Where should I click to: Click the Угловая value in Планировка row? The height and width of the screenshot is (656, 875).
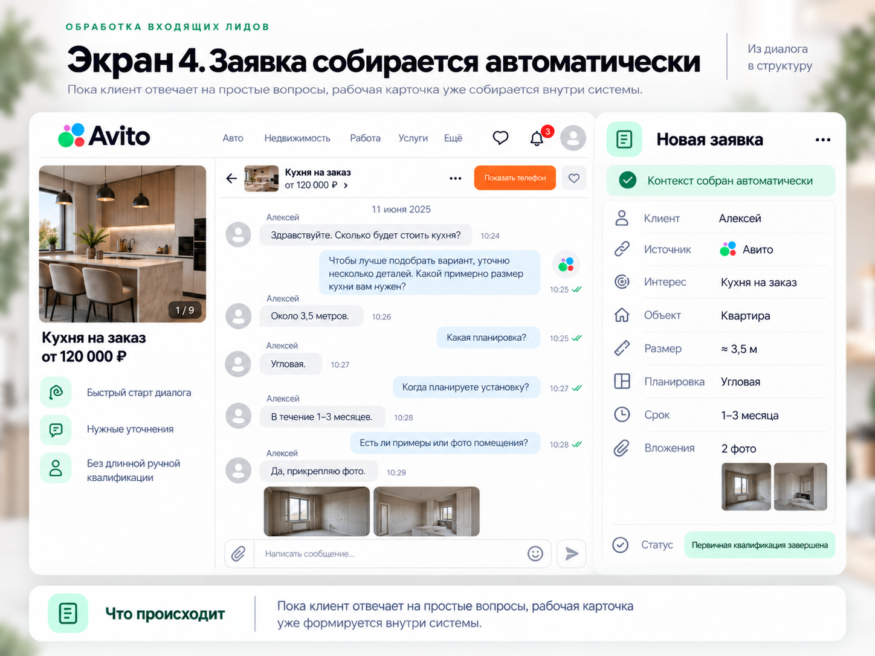pos(740,382)
